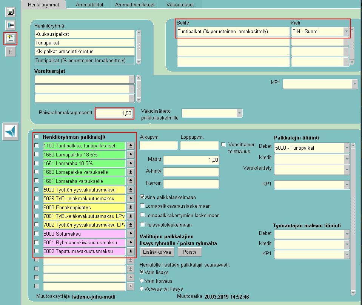Switch to Vakuutukset tab
This screenshot has width=362, height=305.
point(180,5)
